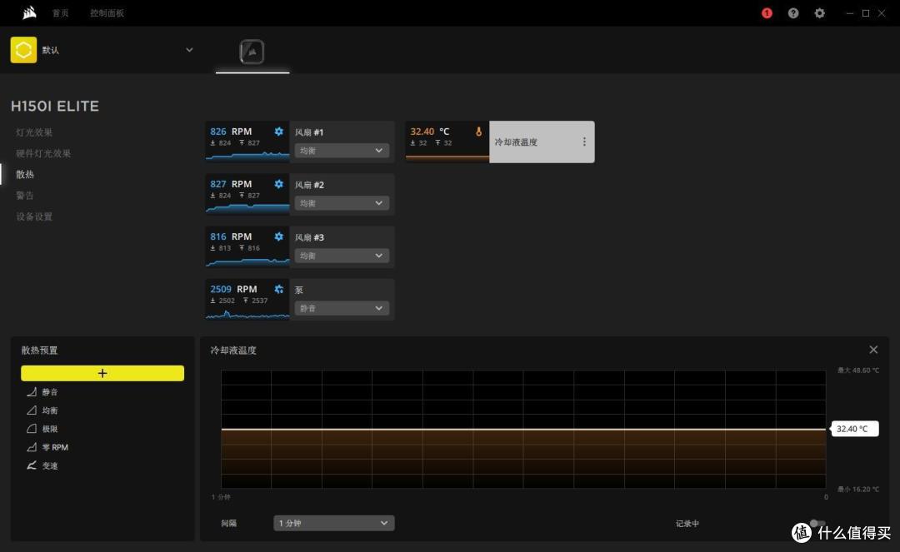
Task: Open 设备设置 device settings in sidebar
Action: pyautogui.click(x=34, y=216)
